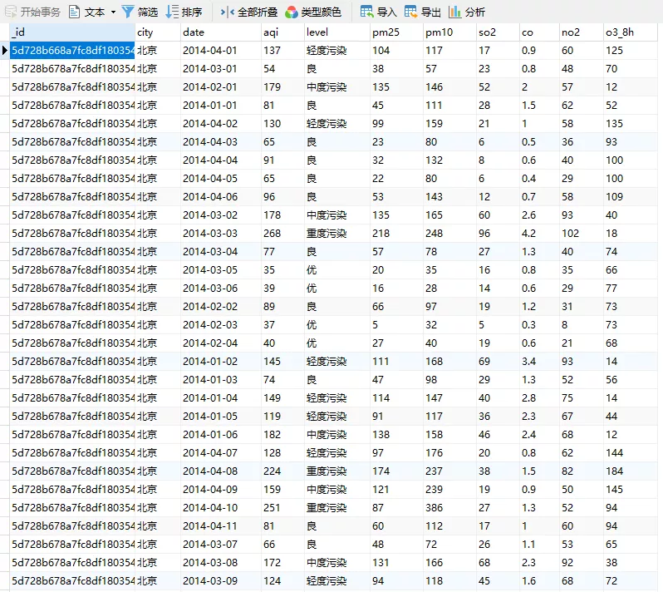Click the Type Color (类型颜色) icon
This screenshot has width=663, height=592.
point(292,12)
